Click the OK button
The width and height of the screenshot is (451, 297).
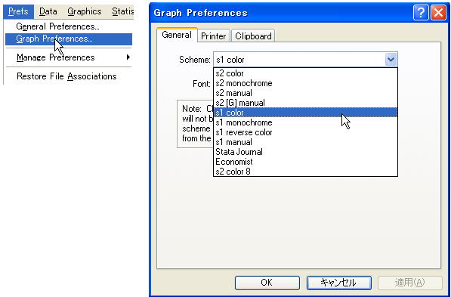coord(267,283)
